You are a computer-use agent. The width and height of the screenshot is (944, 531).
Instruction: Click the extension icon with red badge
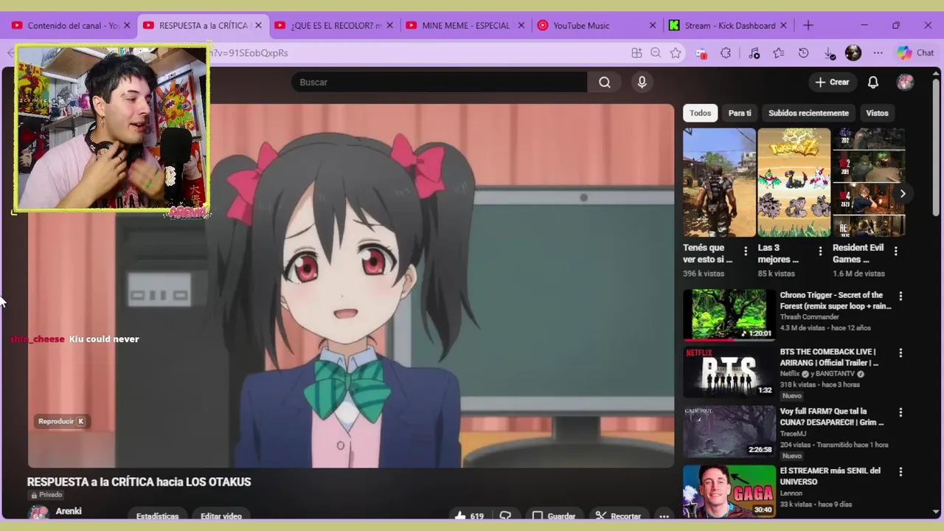pyautogui.click(x=701, y=53)
